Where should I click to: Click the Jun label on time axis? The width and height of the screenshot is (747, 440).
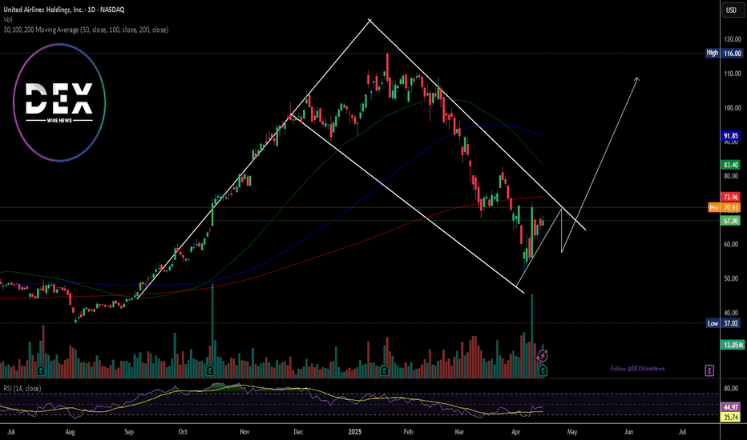pos(629,432)
